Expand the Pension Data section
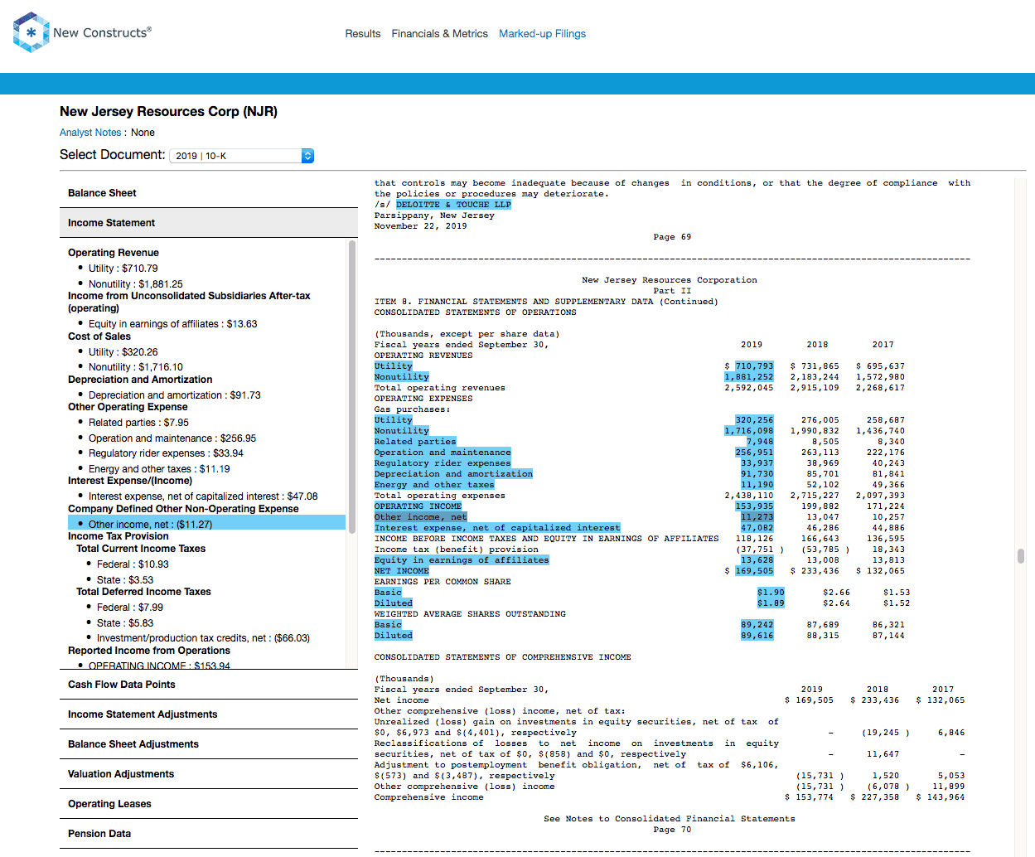Viewport: 1035px width, 857px height. [209, 834]
